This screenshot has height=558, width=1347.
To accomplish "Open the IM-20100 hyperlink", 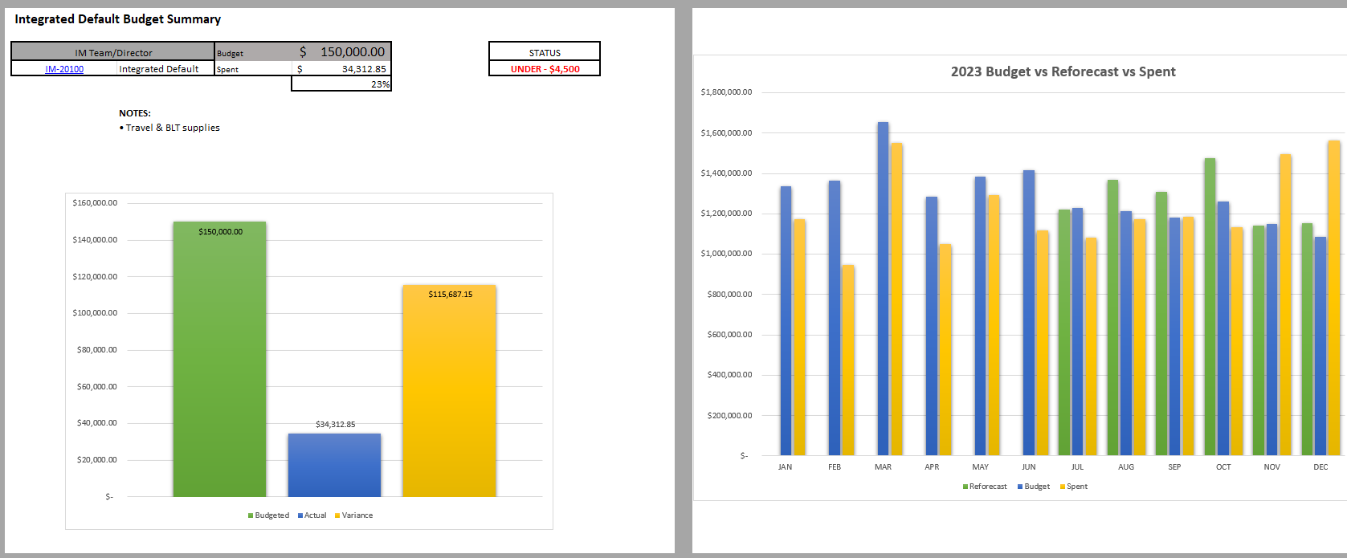I will tap(64, 69).
